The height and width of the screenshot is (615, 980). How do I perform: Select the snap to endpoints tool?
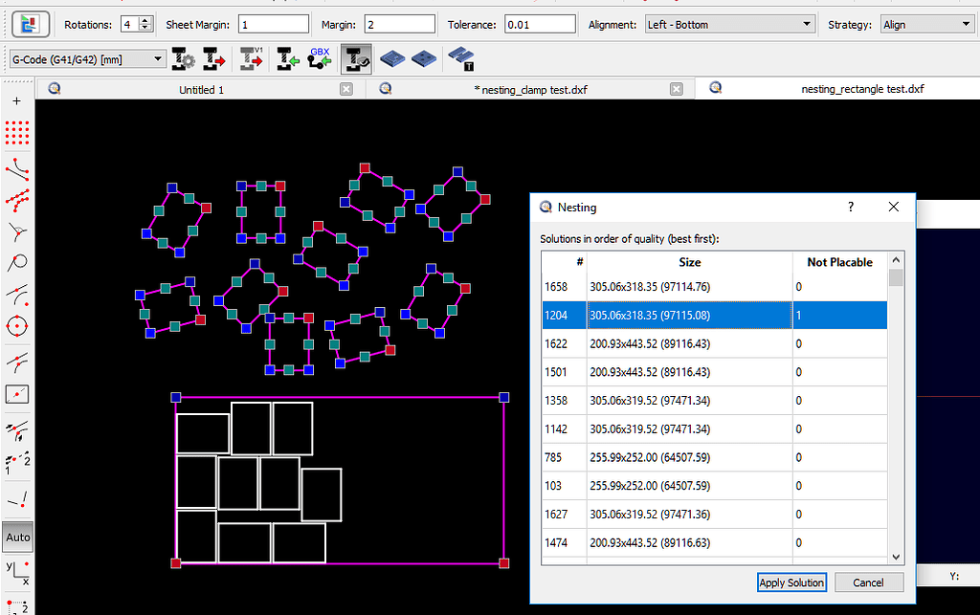(17, 168)
